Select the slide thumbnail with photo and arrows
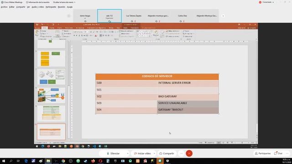The height and width of the screenshot is (164, 292). (51, 95)
